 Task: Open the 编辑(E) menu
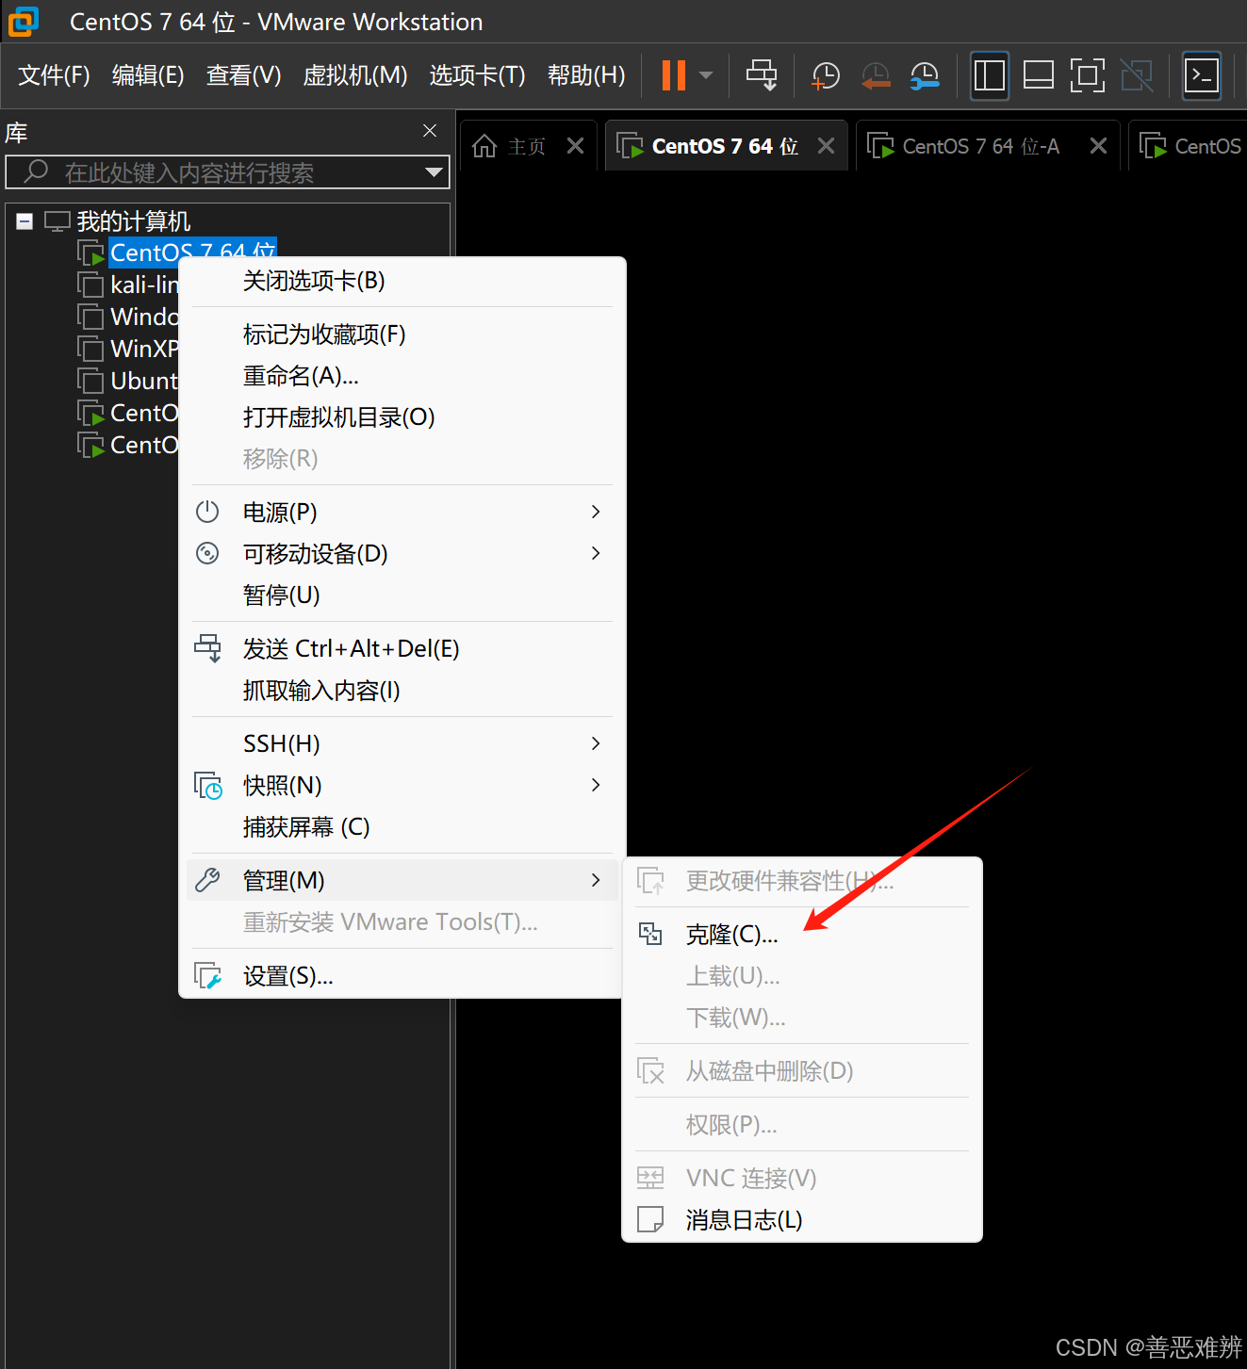coord(148,75)
